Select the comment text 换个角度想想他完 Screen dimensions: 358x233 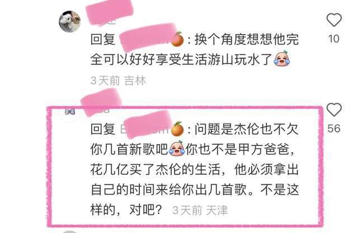(247, 40)
